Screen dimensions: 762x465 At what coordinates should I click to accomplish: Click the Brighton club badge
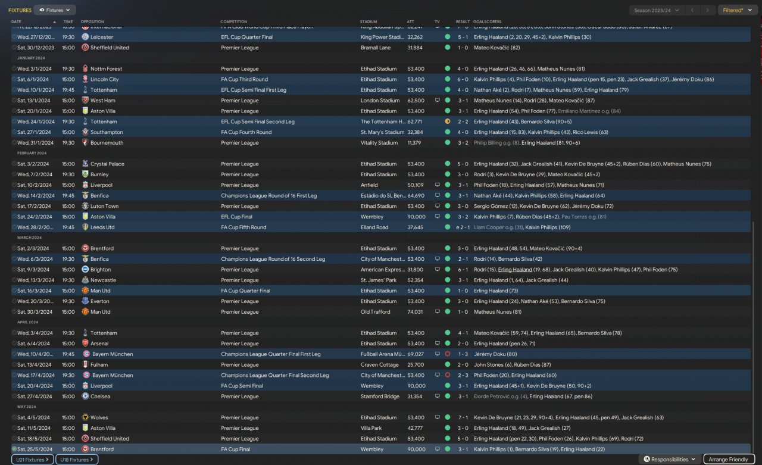[85, 270]
